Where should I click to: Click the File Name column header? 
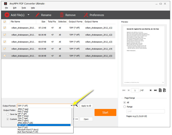click(x=23, y=21)
